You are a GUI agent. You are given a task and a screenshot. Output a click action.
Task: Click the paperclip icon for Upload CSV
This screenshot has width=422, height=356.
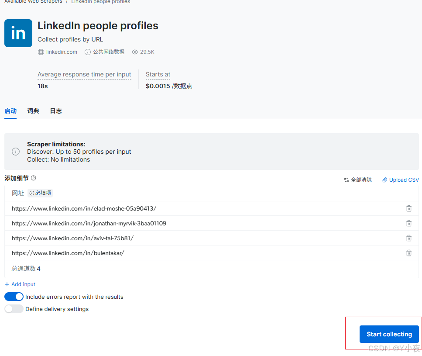[x=385, y=180]
